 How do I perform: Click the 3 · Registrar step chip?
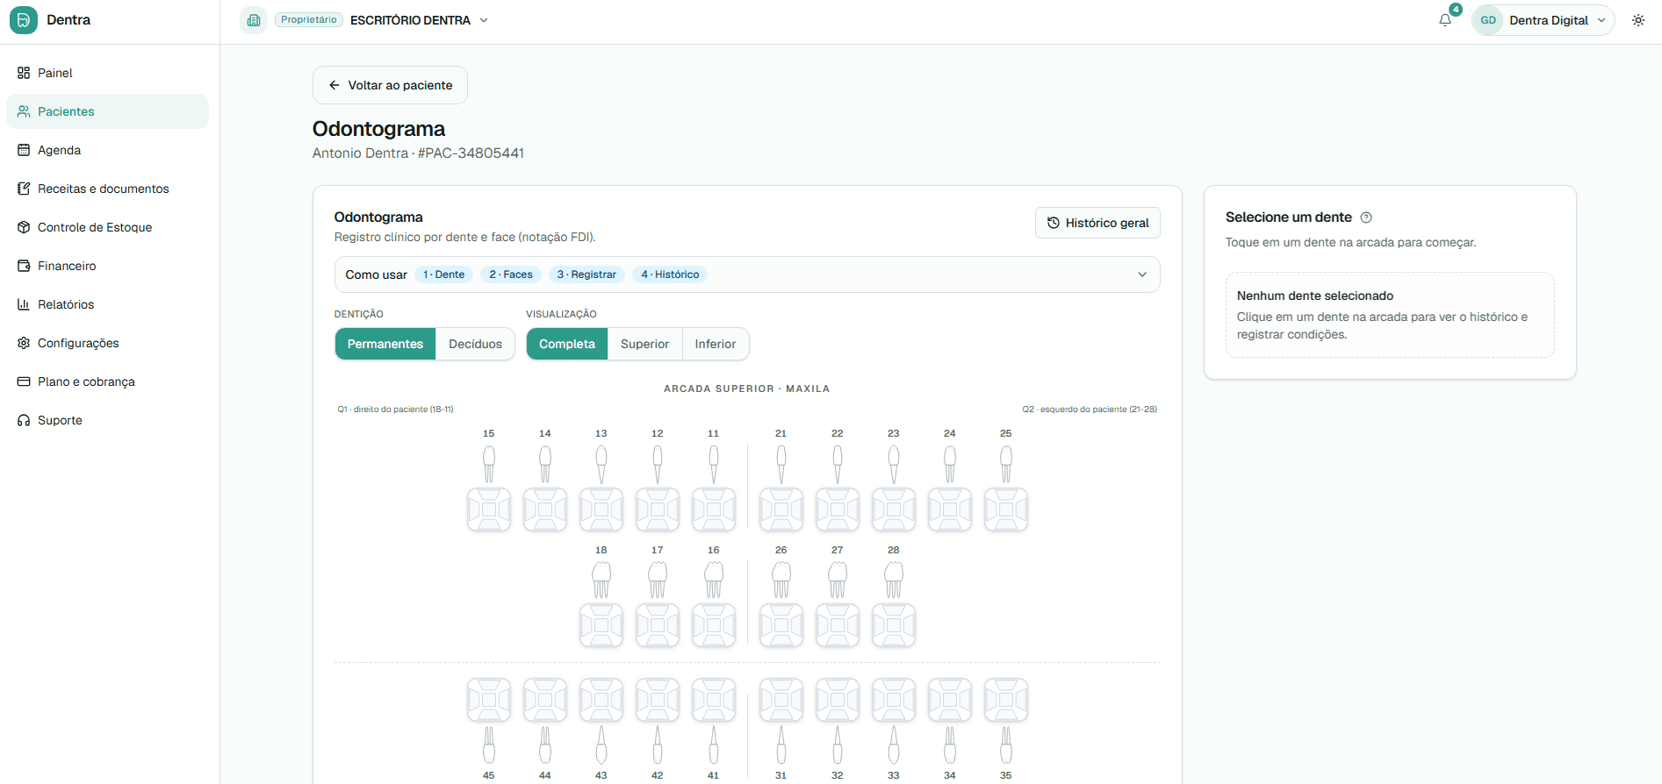pos(586,274)
